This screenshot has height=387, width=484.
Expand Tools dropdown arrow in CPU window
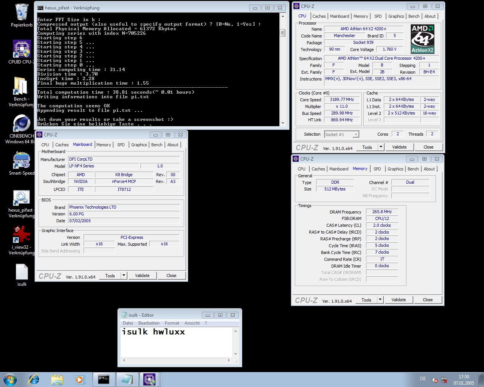tap(381, 147)
